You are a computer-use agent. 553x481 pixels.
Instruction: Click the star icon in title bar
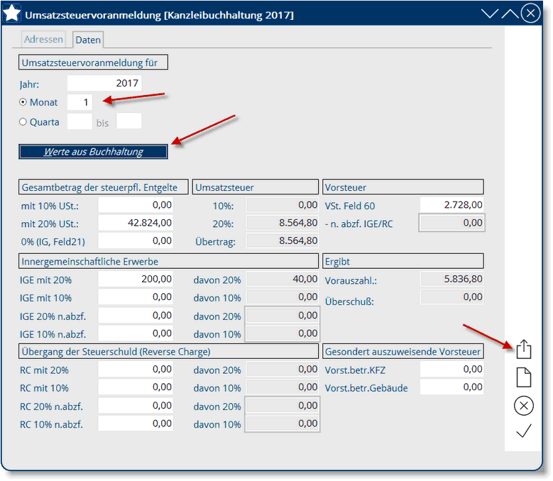pos(13,14)
